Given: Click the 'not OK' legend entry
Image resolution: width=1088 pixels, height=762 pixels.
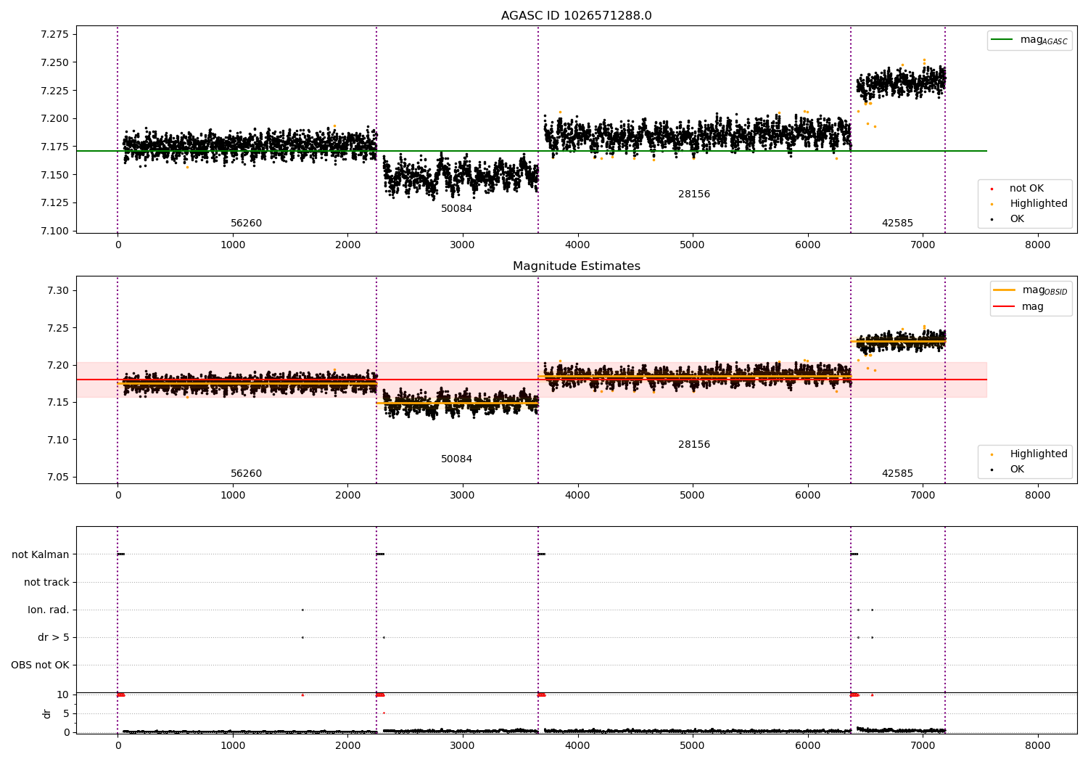Looking at the screenshot, I should tap(1026, 188).
